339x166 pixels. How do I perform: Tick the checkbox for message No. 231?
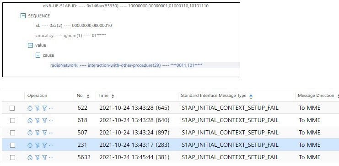point(12,145)
